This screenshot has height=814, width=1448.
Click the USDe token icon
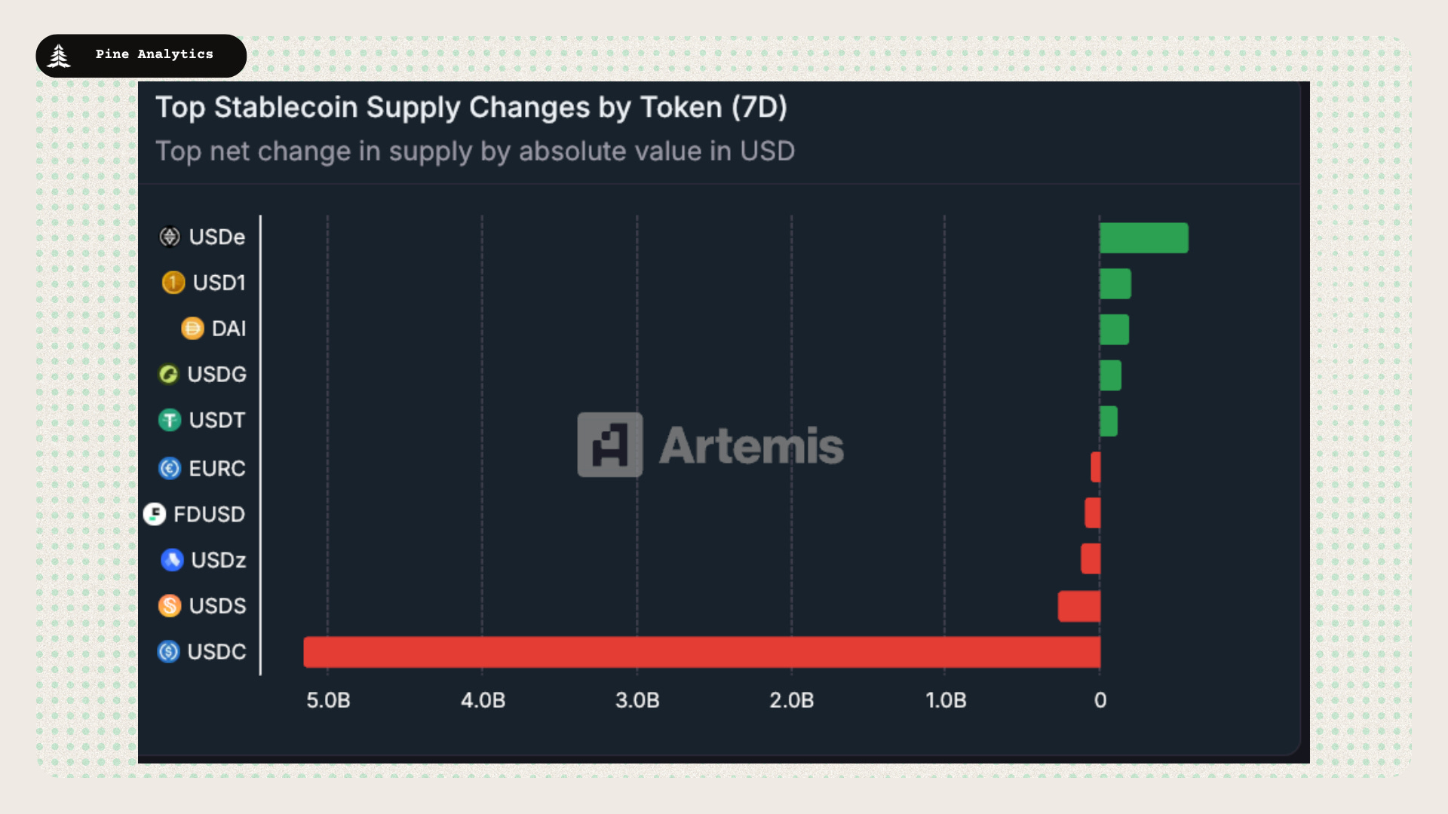tap(170, 237)
